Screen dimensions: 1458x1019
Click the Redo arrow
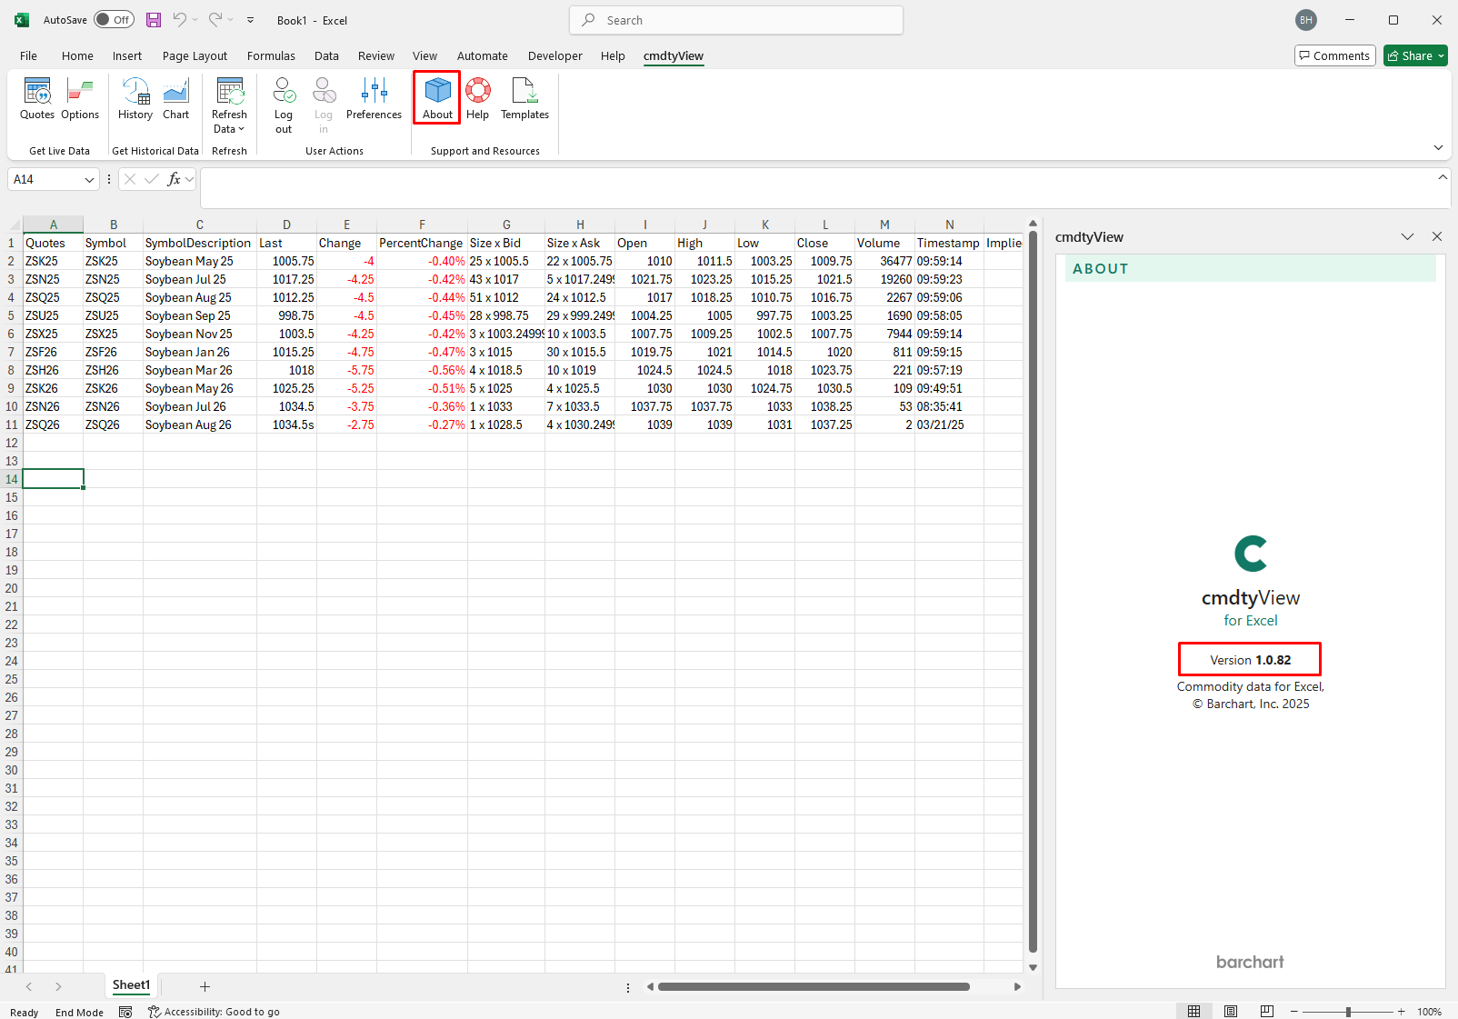[x=215, y=20]
